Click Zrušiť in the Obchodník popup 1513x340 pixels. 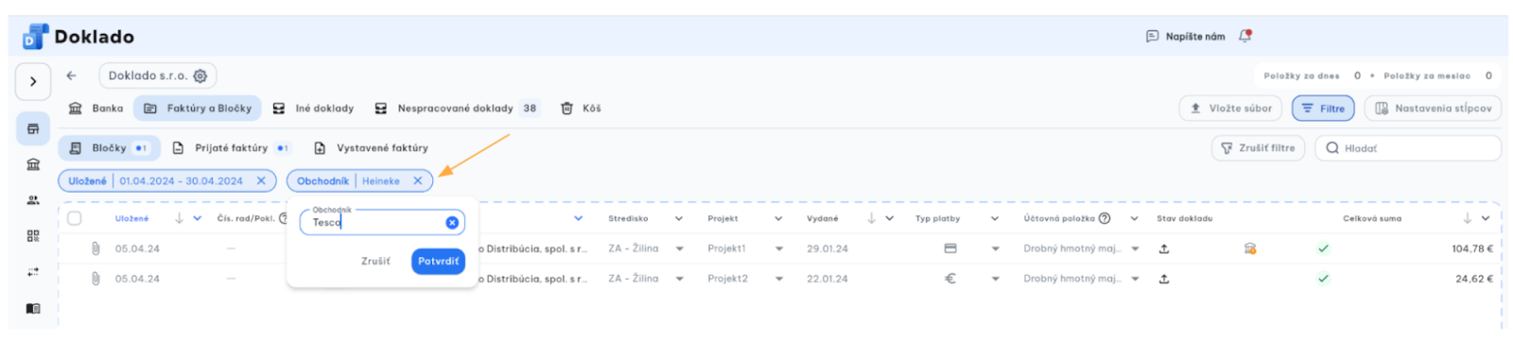[375, 262]
